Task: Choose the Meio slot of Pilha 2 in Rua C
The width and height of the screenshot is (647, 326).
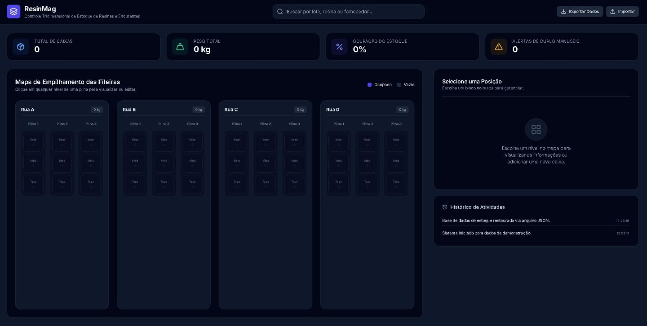Action: click(266, 163)
